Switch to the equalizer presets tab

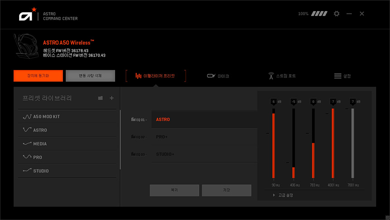156,76
